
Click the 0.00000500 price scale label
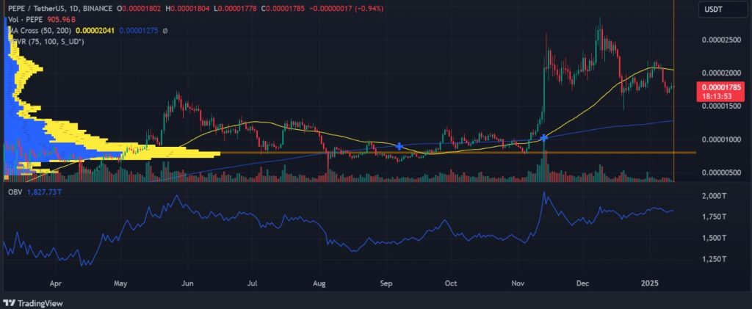click(x=720, y=172)
